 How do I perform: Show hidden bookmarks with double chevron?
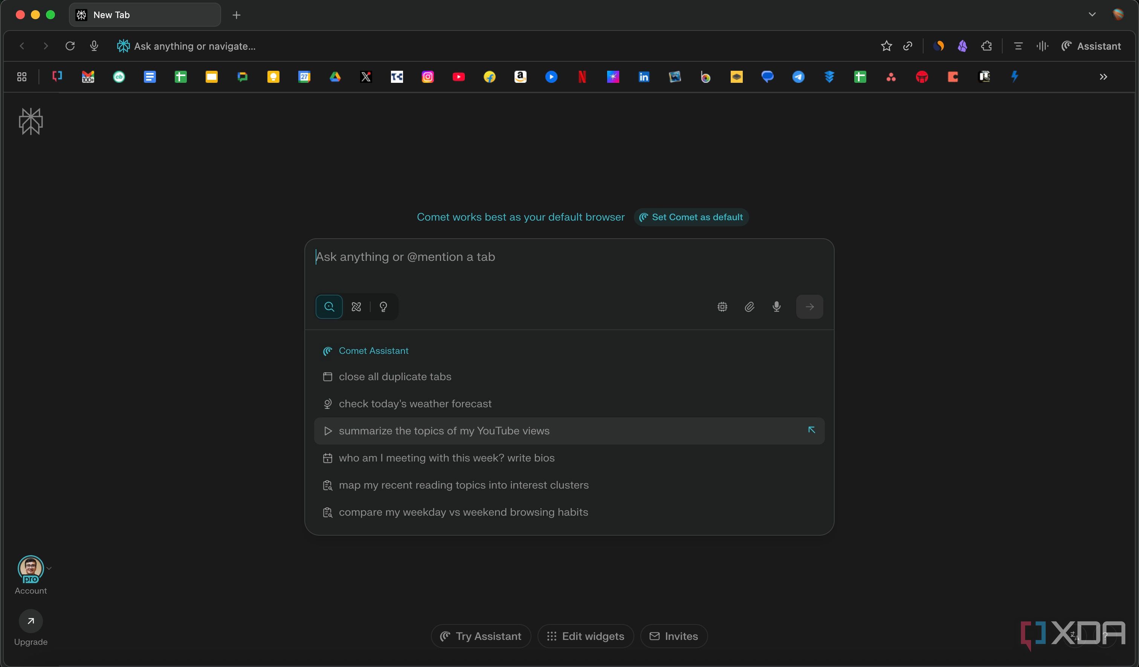(x=1103, y=77)
